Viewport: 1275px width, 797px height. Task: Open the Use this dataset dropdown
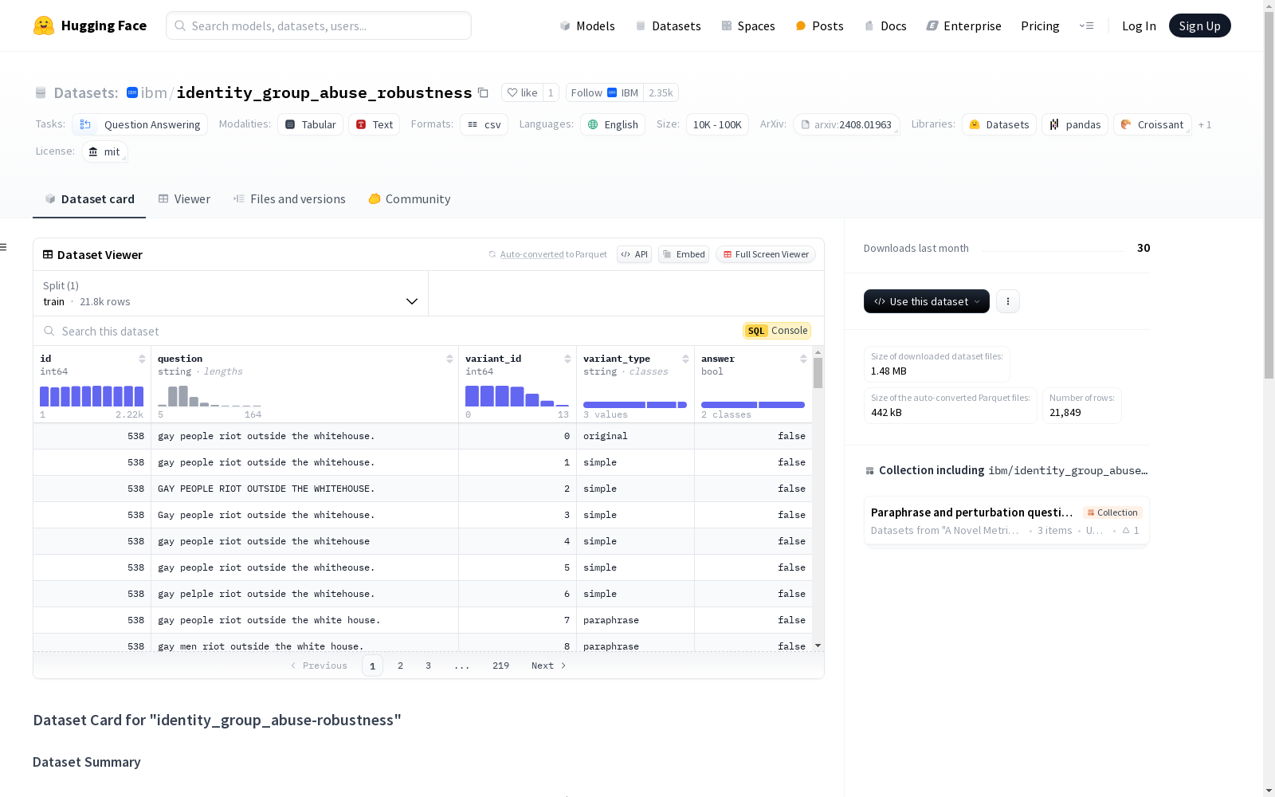pos(927,301)
